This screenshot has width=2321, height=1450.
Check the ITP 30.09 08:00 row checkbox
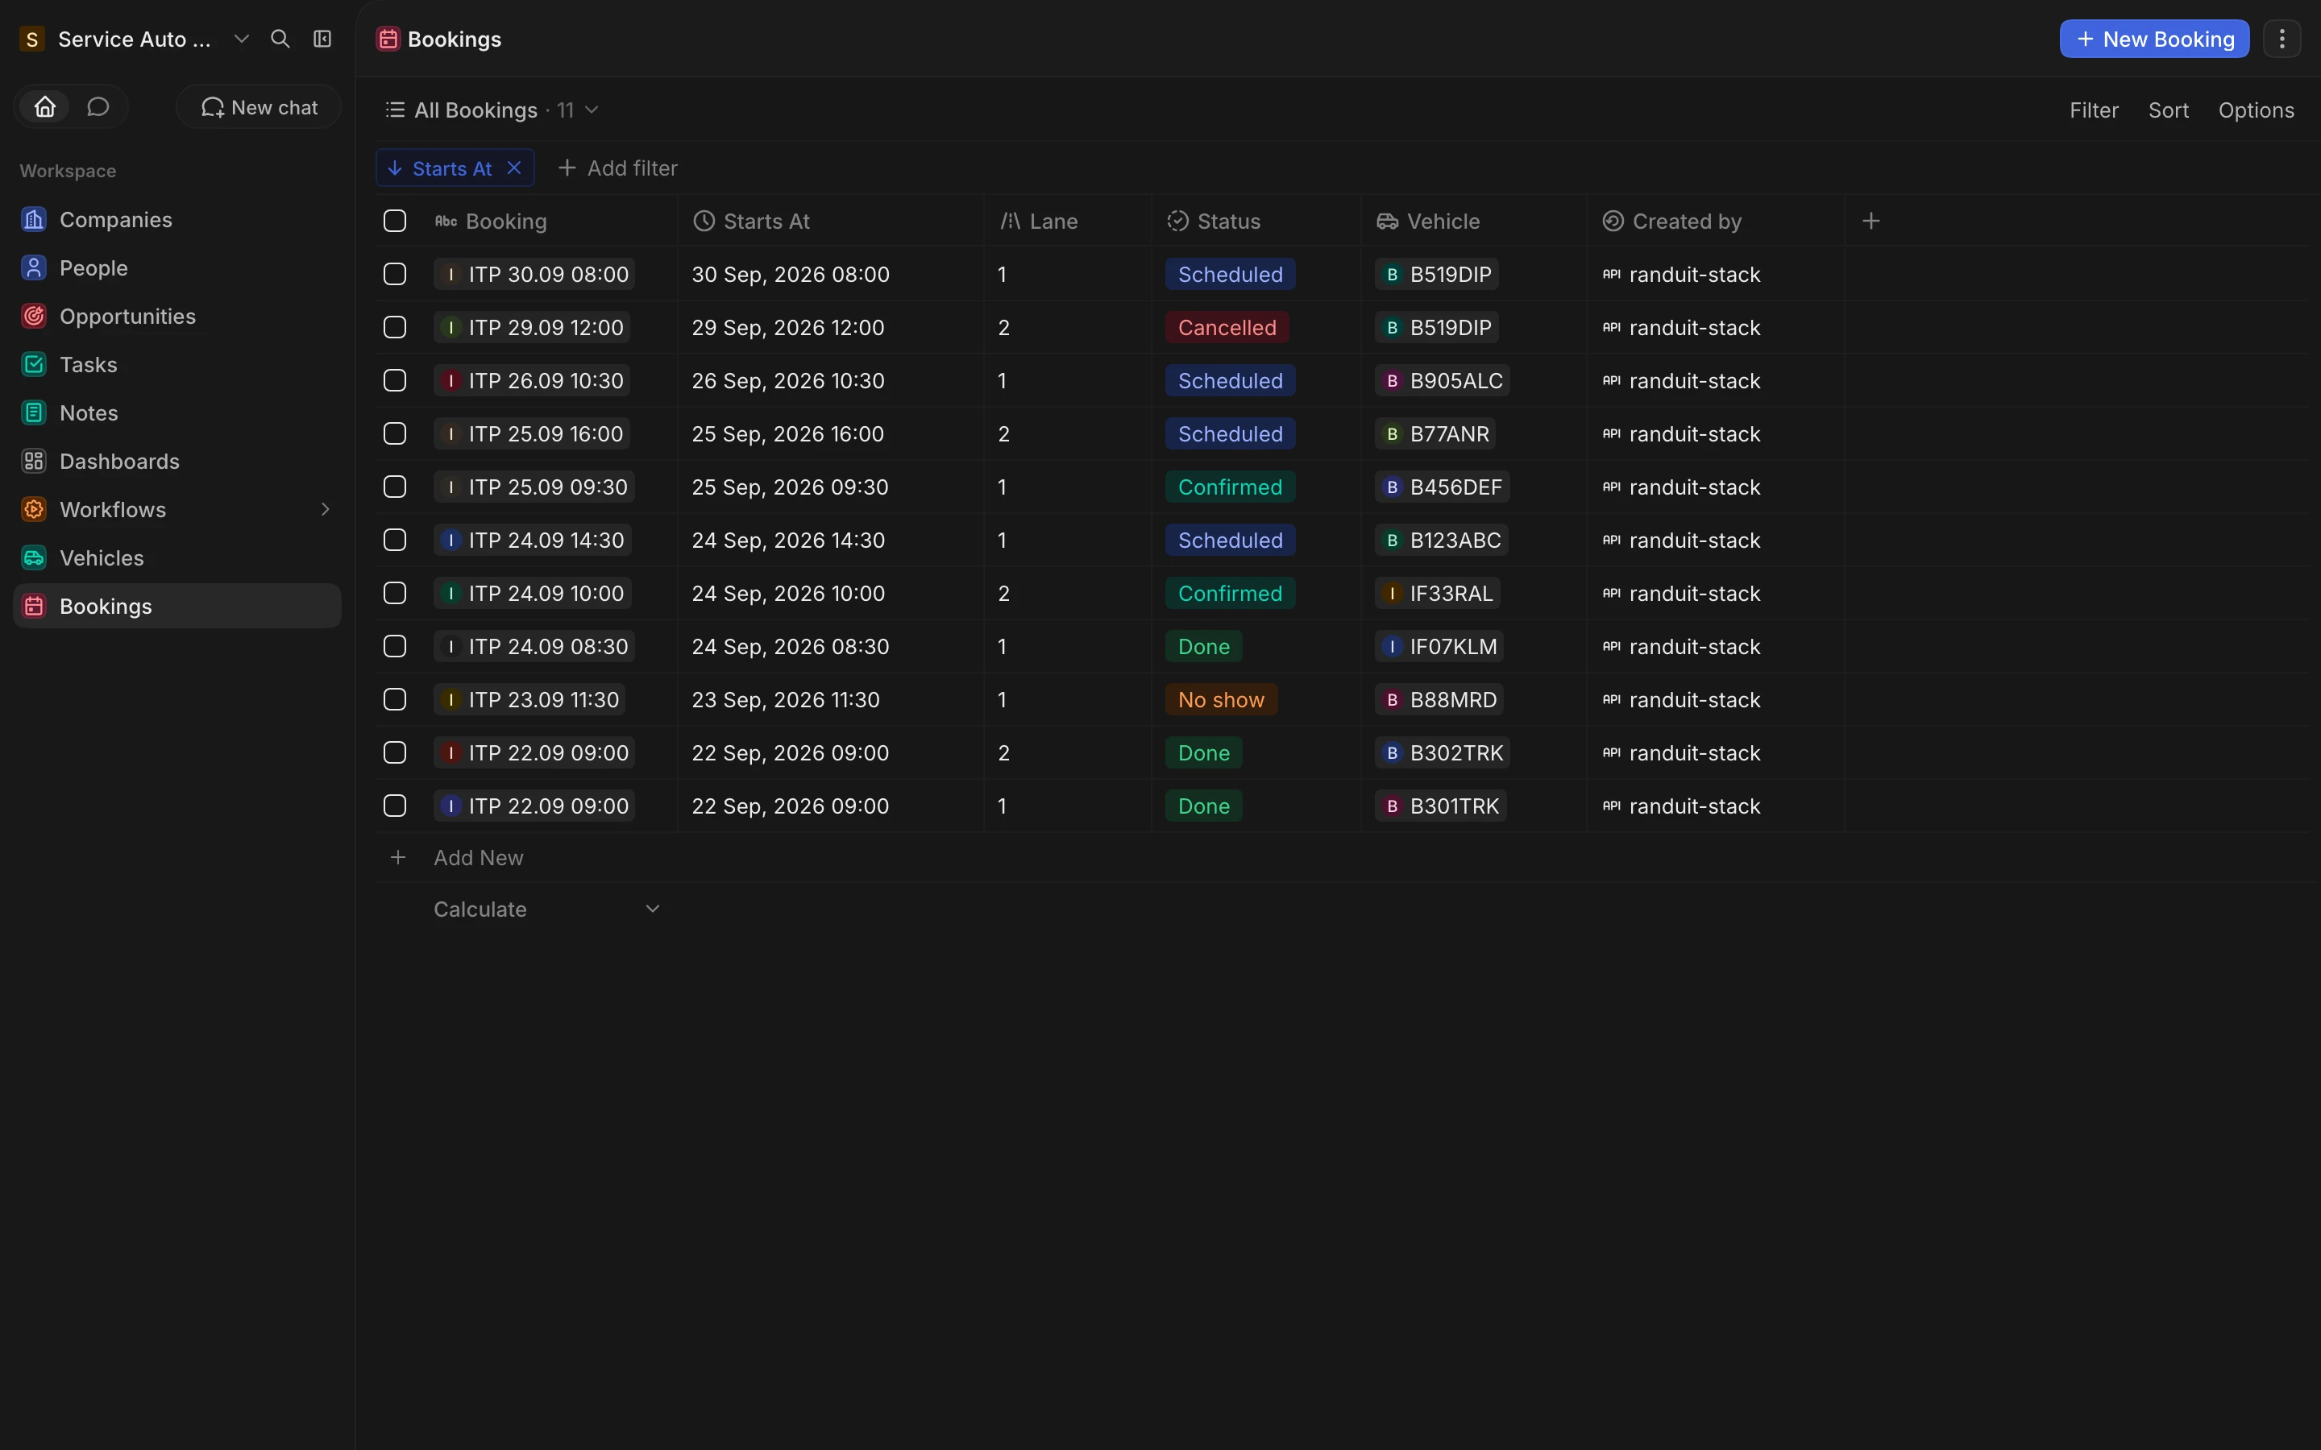point(395,274)
